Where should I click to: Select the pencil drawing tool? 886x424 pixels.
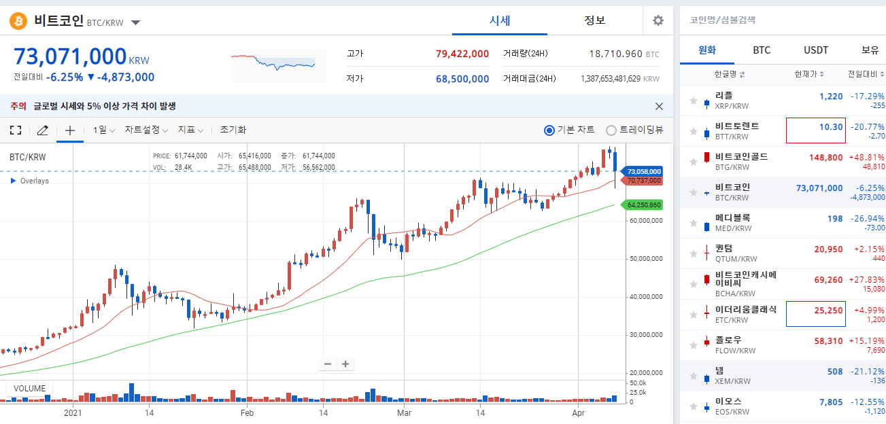(x=42, y=130)
